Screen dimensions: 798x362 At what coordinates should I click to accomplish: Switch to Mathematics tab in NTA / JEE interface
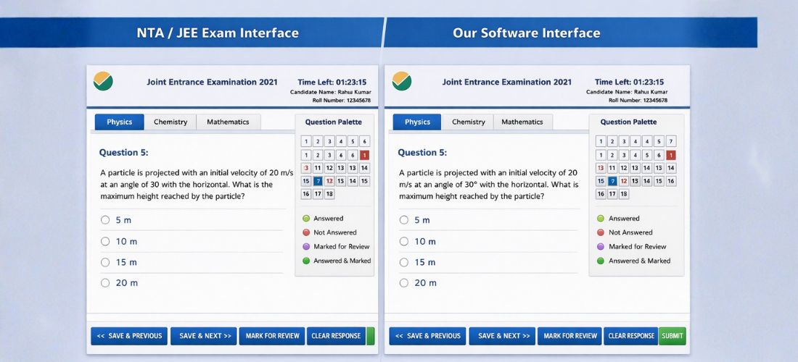(228, 122)
